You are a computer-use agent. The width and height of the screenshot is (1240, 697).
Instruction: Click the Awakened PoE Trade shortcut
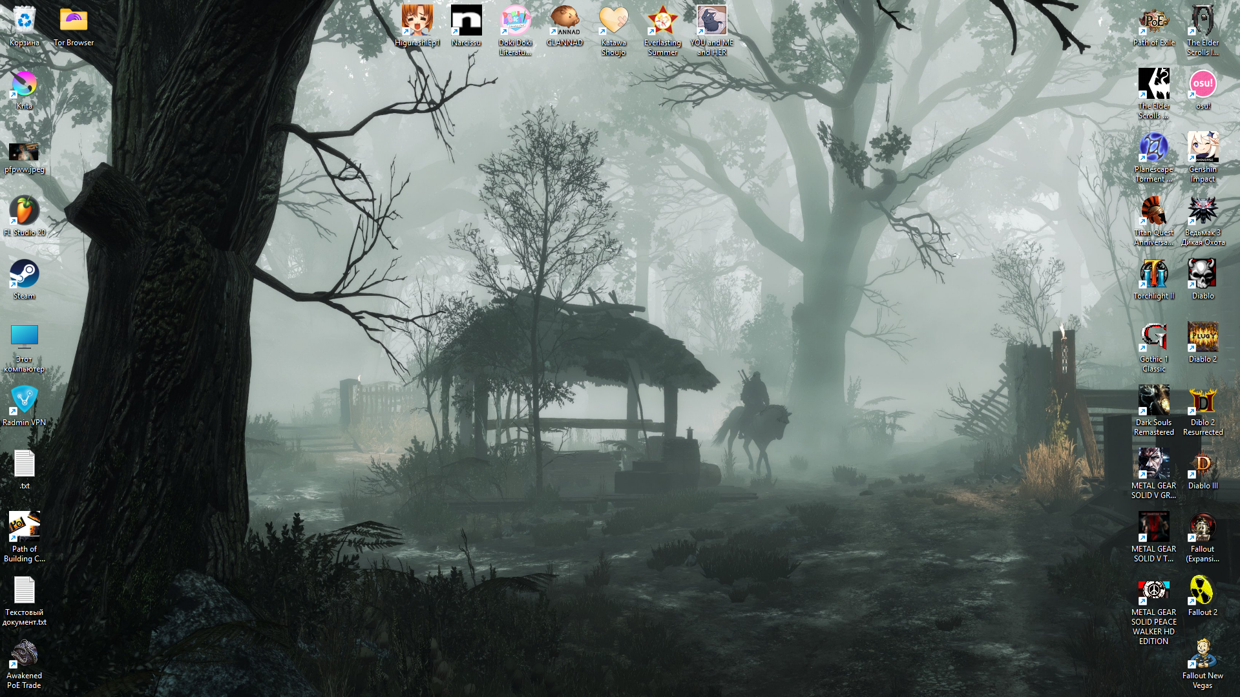24,665
